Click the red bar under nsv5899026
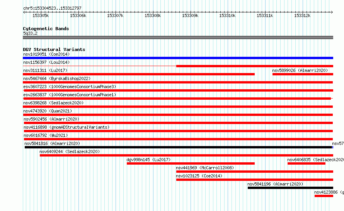This screenshot has width=344, height=211. point(303,74)
